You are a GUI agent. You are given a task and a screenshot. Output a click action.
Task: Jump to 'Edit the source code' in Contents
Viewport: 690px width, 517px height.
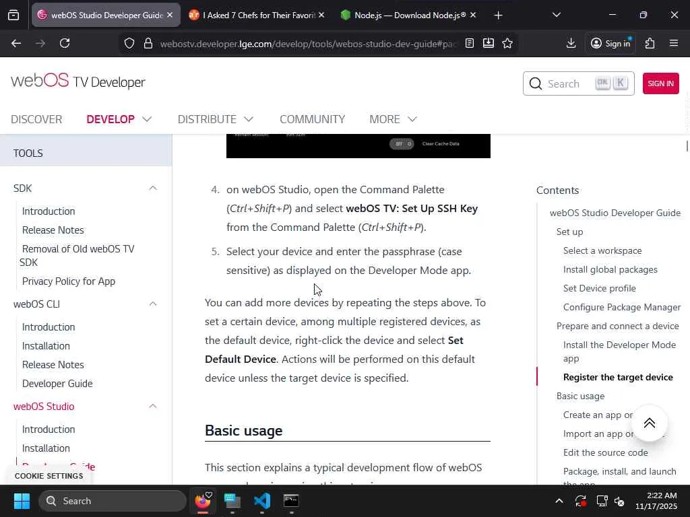tap(606, 452)
